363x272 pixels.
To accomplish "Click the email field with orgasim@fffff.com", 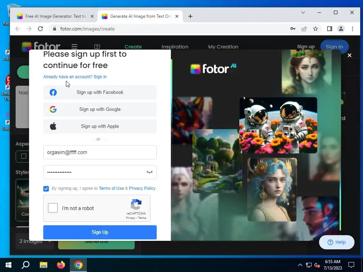I will click(x=100, y=152).
